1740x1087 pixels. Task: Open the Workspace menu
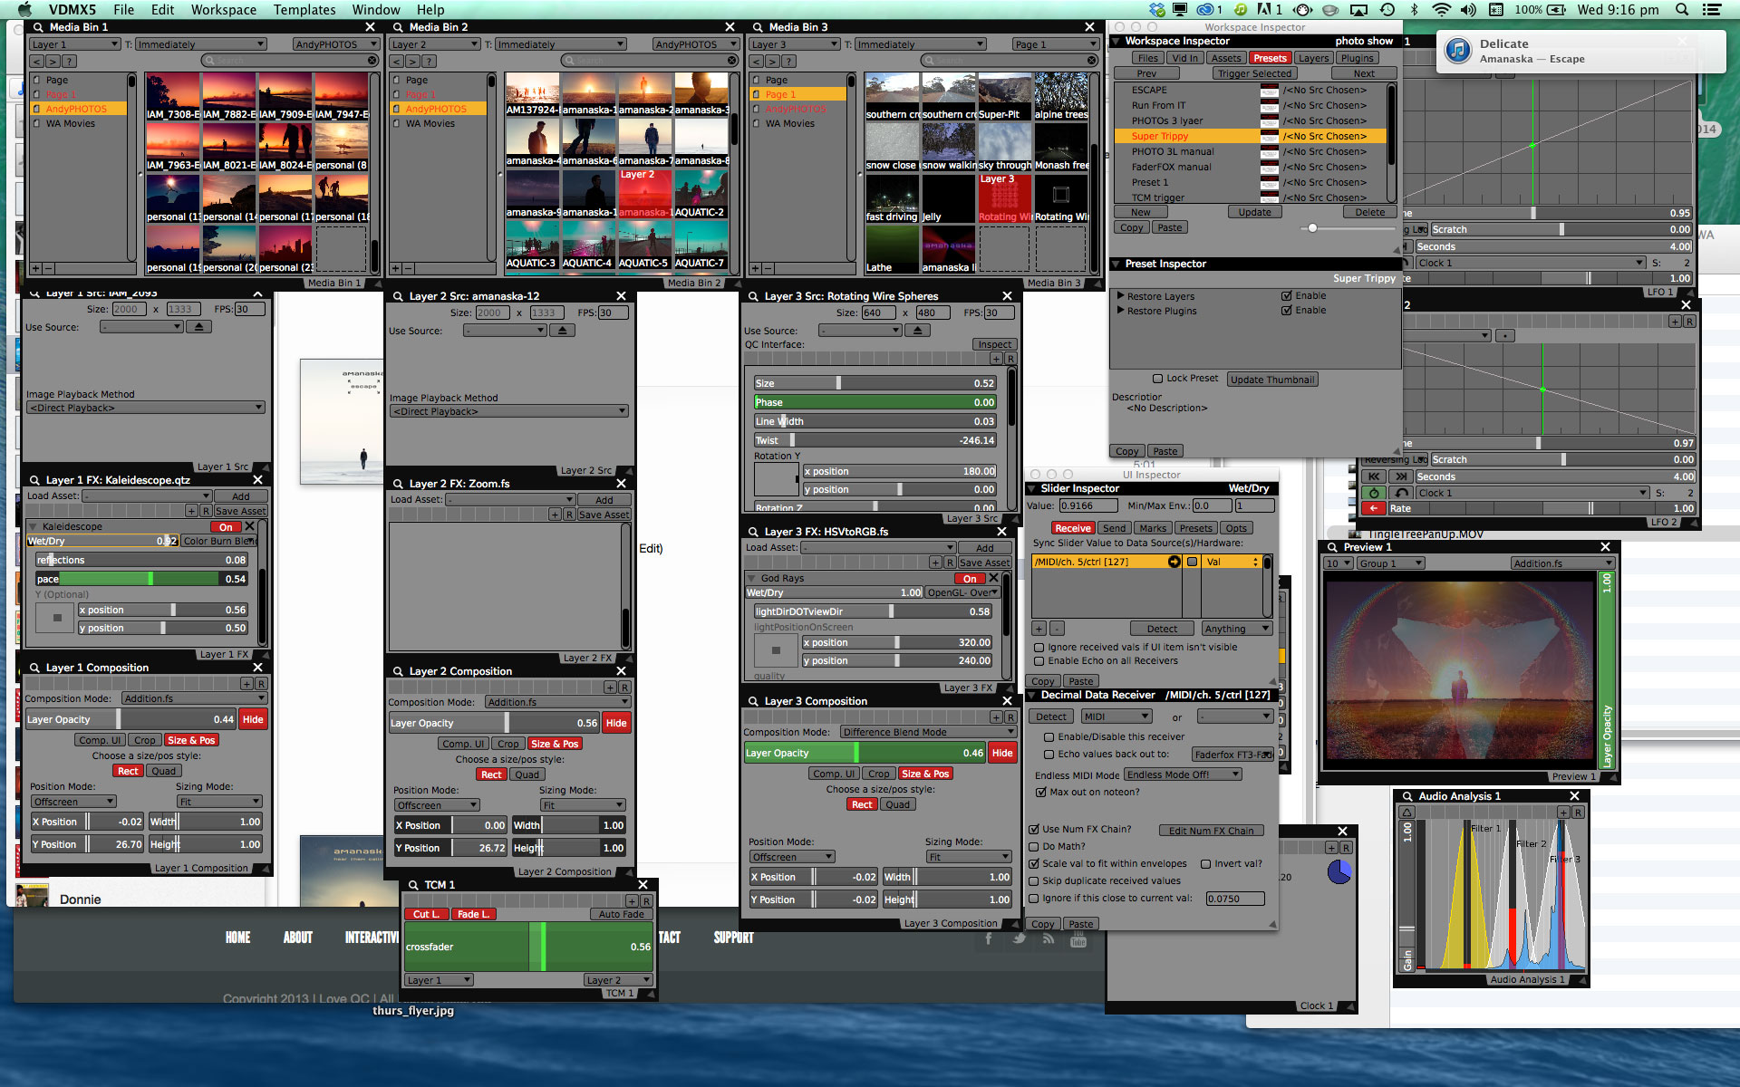tap(223, 10)
